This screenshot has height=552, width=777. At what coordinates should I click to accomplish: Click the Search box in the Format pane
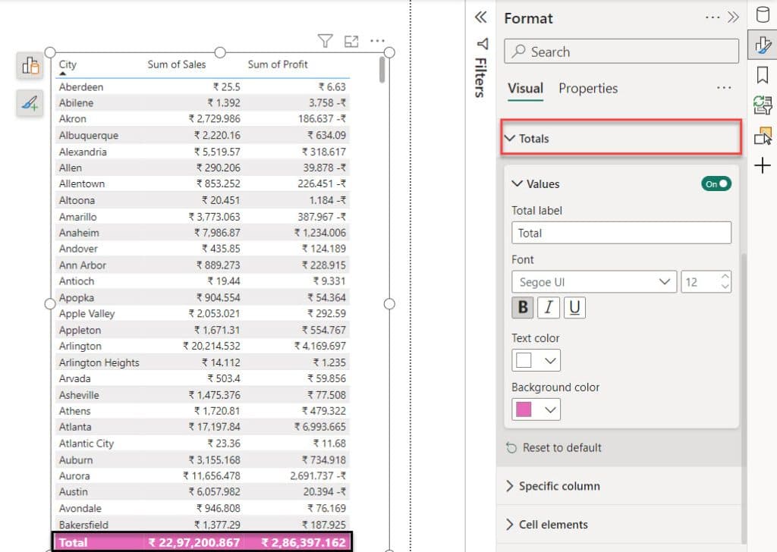pos(621,51)
